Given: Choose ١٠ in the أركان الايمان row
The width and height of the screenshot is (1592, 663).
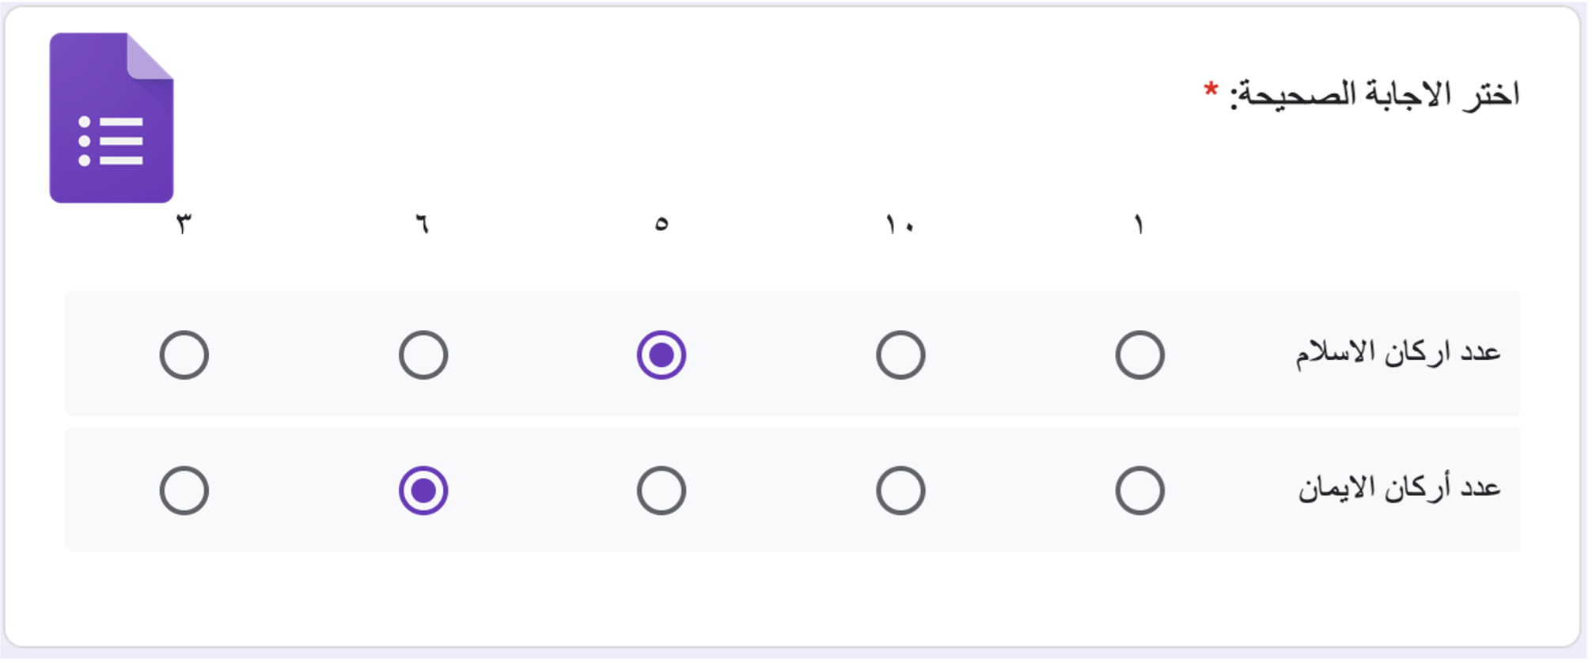Looking at the screenshot, I should 900,491.
